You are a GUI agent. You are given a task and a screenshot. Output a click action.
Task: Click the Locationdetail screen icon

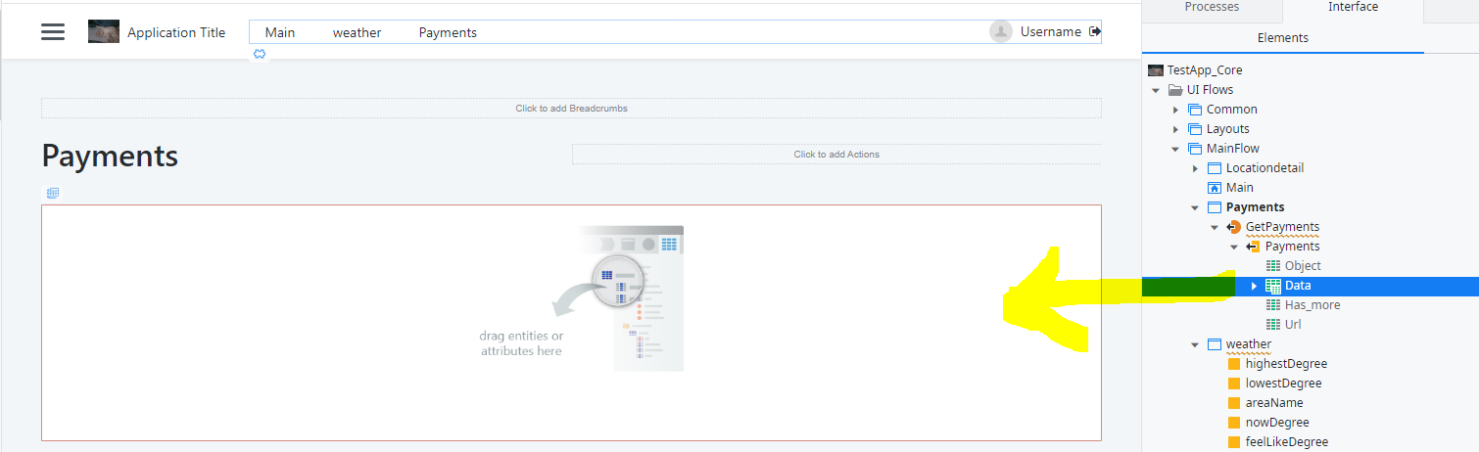(1215, 168)
